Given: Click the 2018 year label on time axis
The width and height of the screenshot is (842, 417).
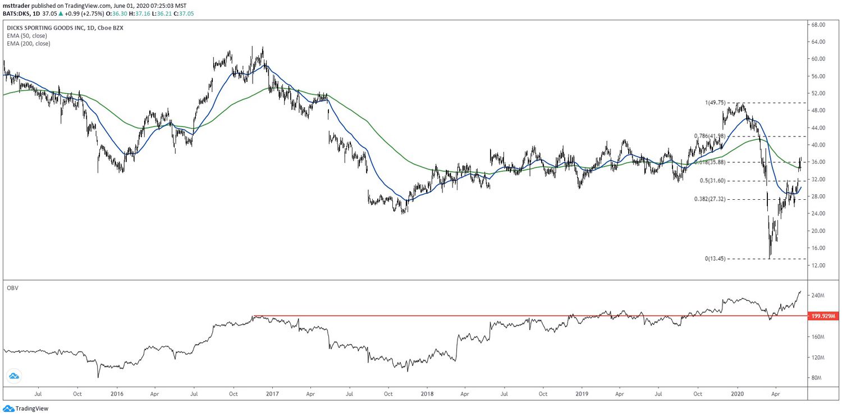Looking at the screenshot, I should pyautogui.click(x=427, y=395).
